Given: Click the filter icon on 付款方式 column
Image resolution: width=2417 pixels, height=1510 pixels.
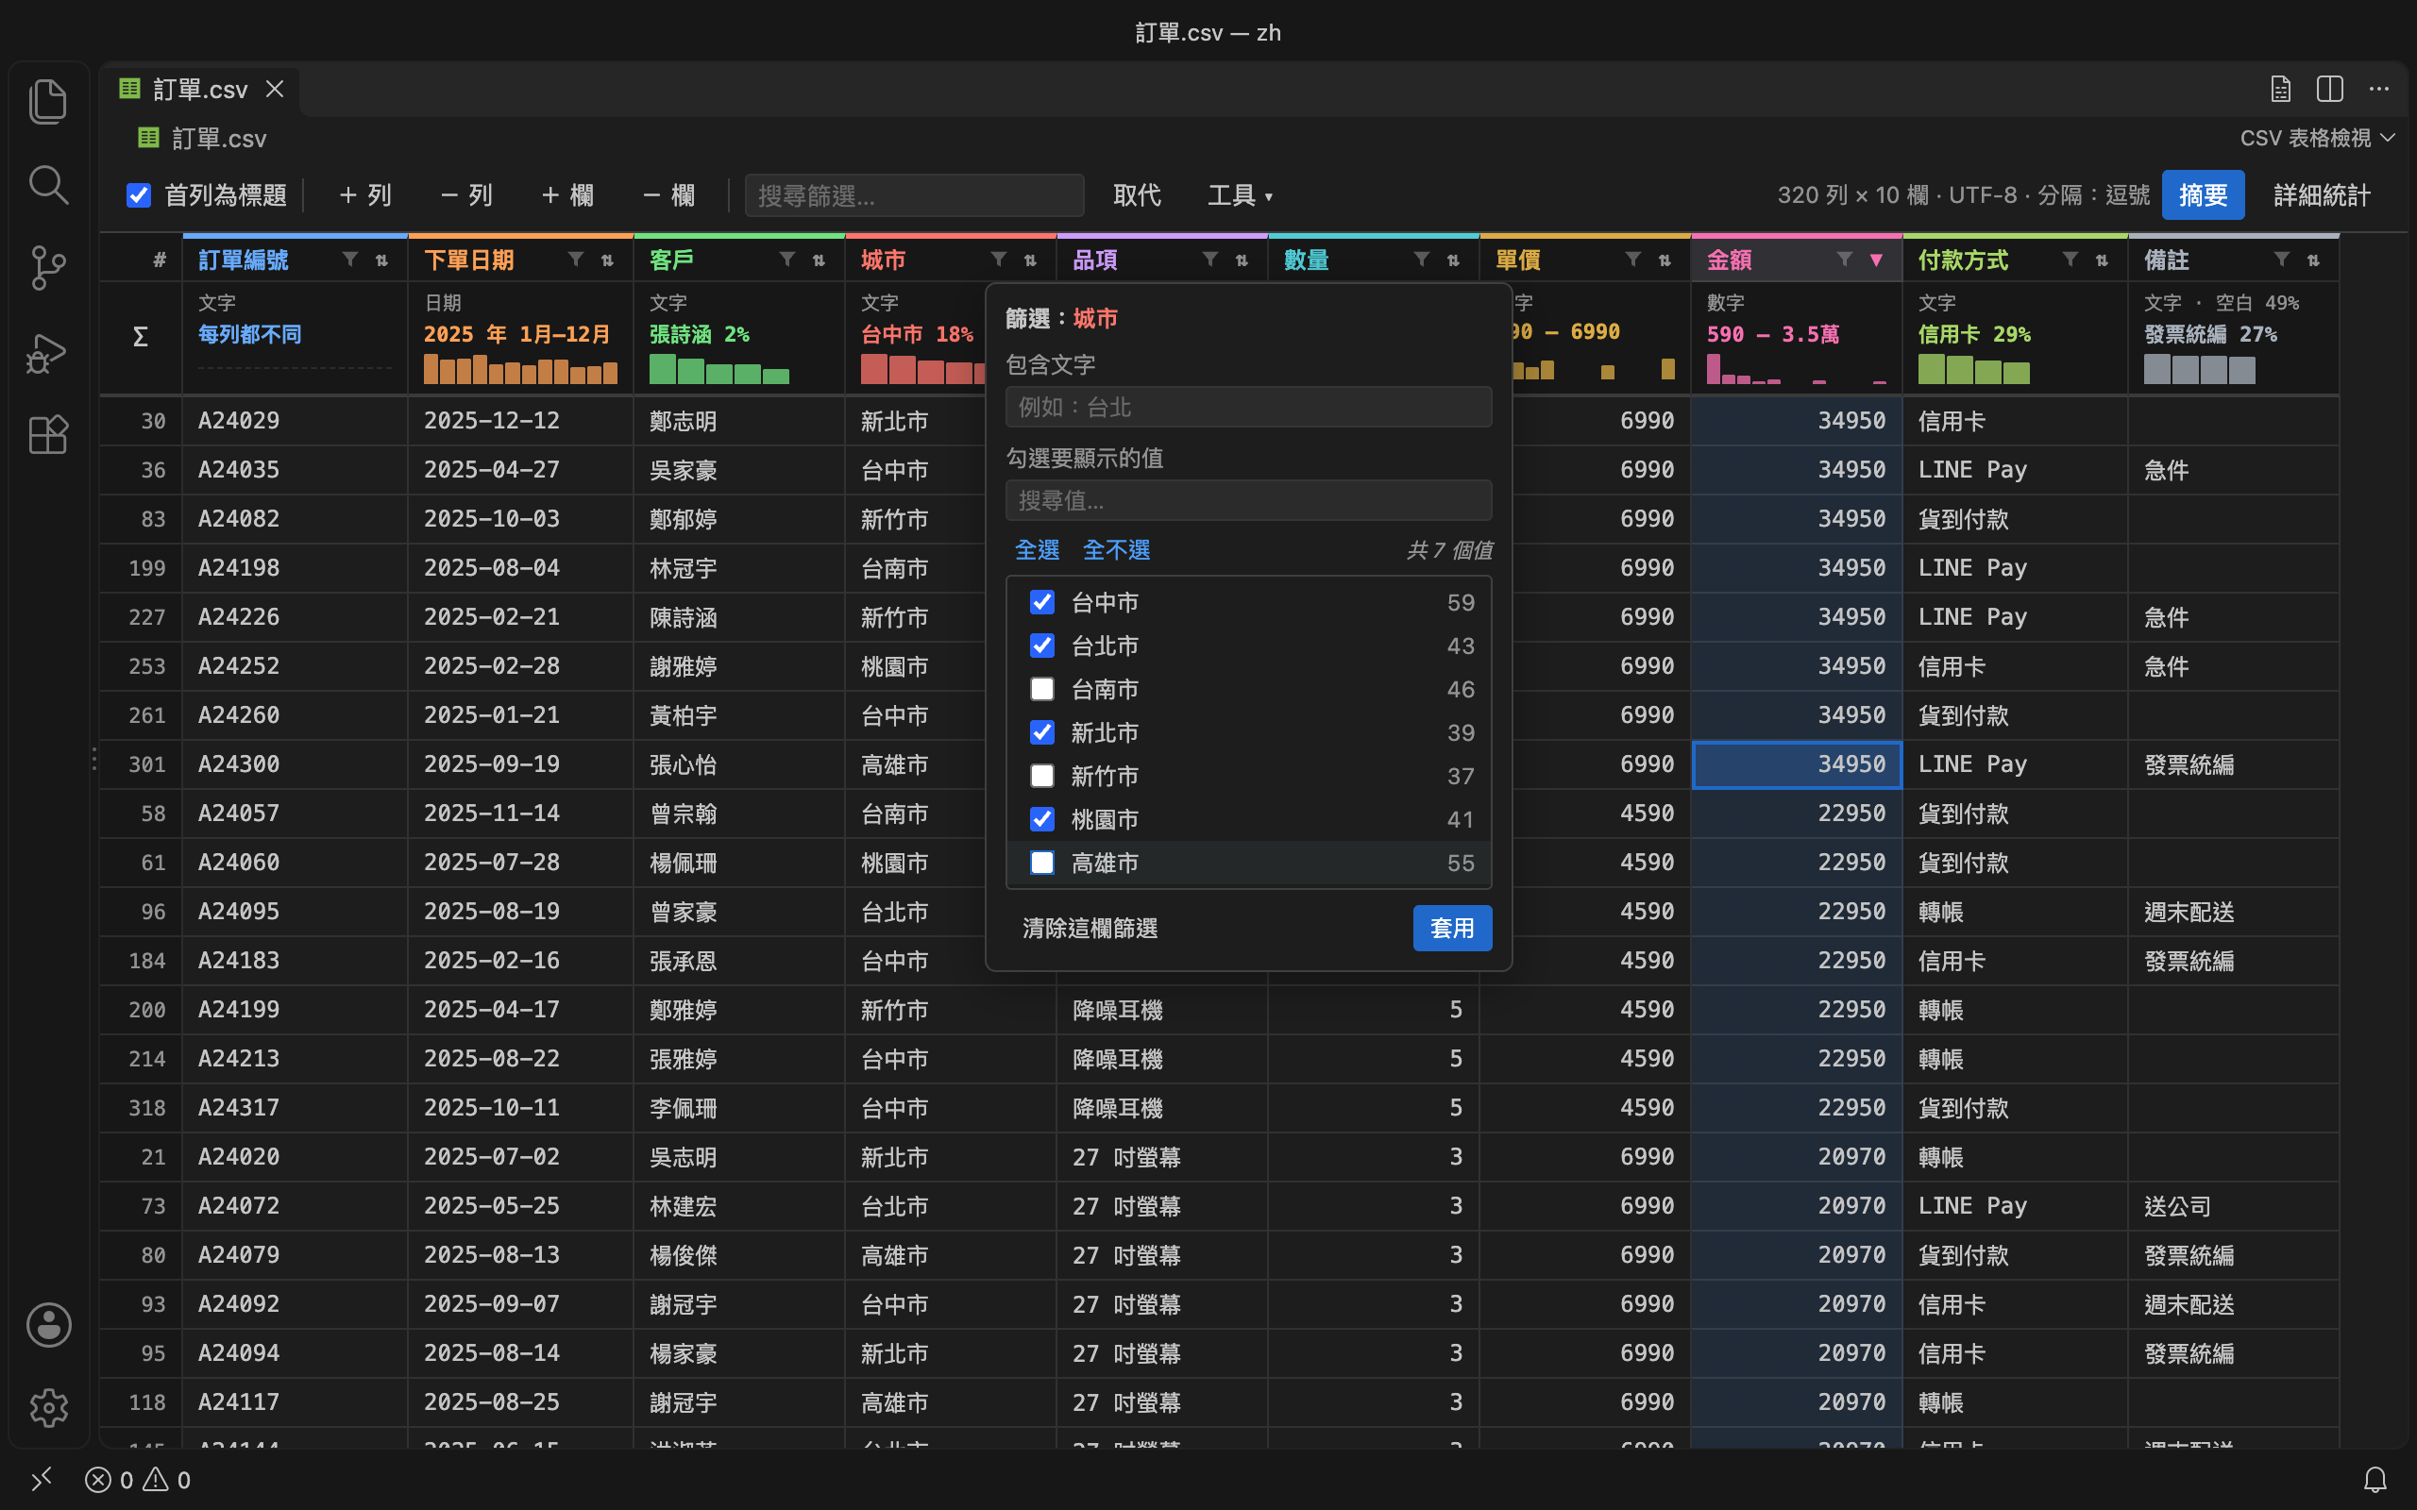Looking at the screenshot, I should (2071, 260).
